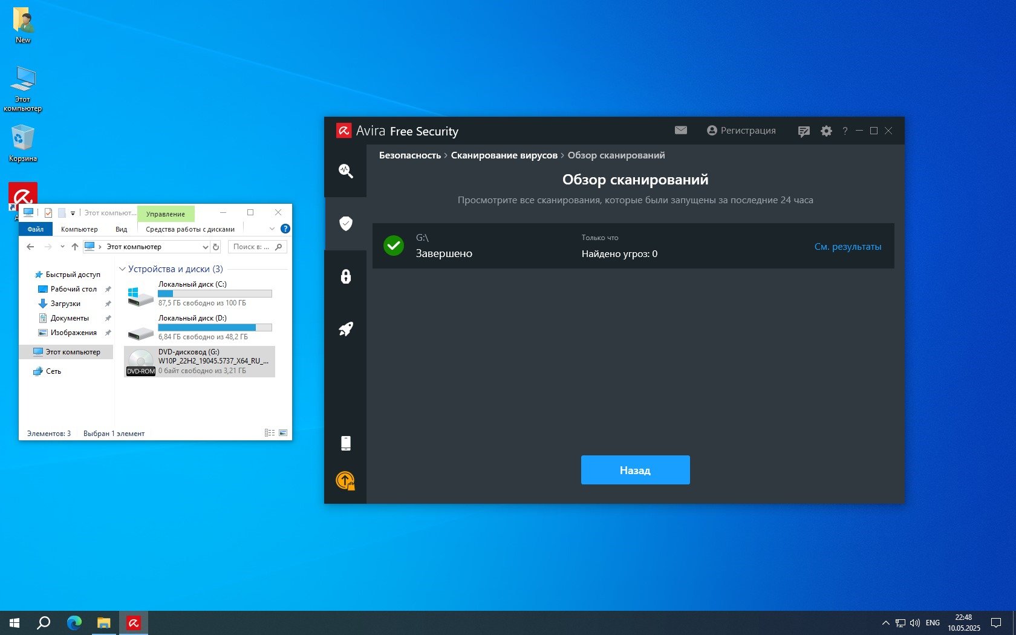Screen dimensions: 1016x635
Task: Expand the Explorer ribbon with chevron
Action: tap(272, 229)
